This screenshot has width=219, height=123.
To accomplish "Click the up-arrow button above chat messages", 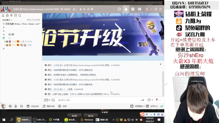I will coord(160,64).
